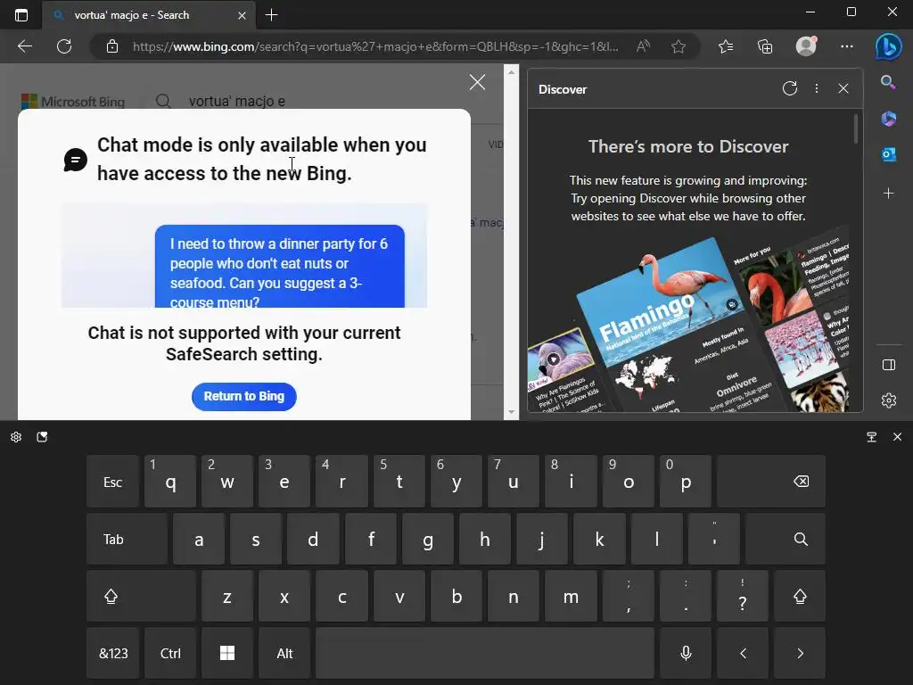Open Settings and more ellipsis menu

point(847,46)
